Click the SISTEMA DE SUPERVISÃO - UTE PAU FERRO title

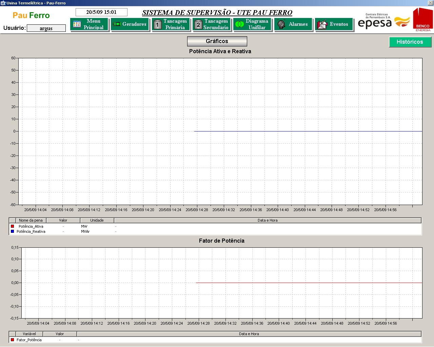217,13
